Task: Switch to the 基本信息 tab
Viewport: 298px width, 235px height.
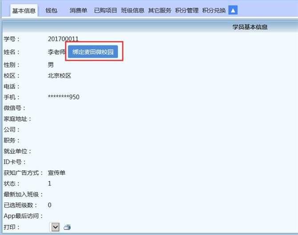Action: pos(24,11)
